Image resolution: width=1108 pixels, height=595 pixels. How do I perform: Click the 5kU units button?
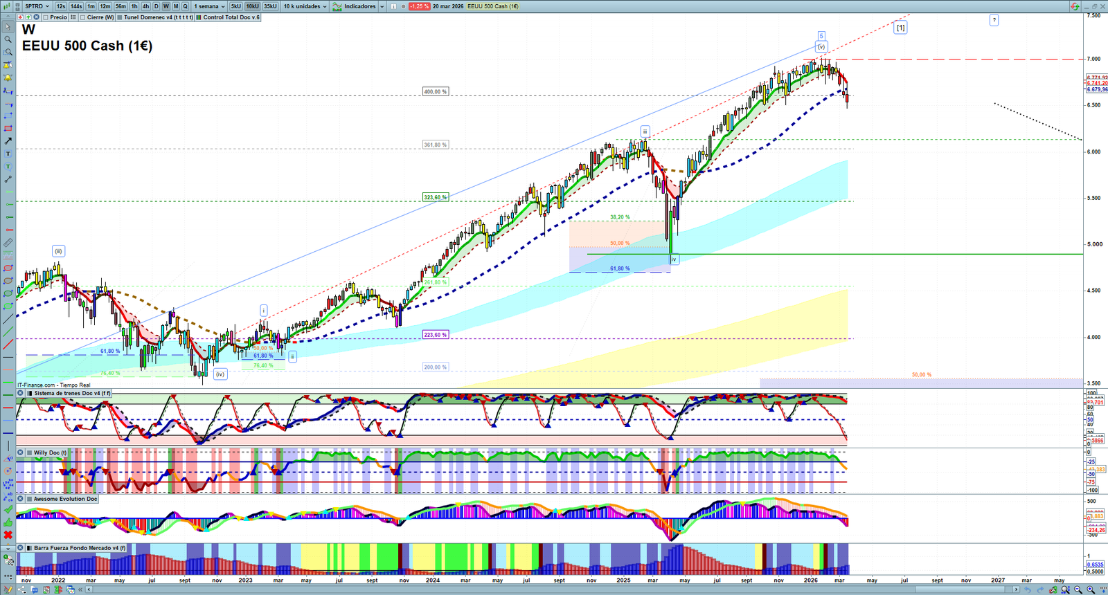(236, 6)
